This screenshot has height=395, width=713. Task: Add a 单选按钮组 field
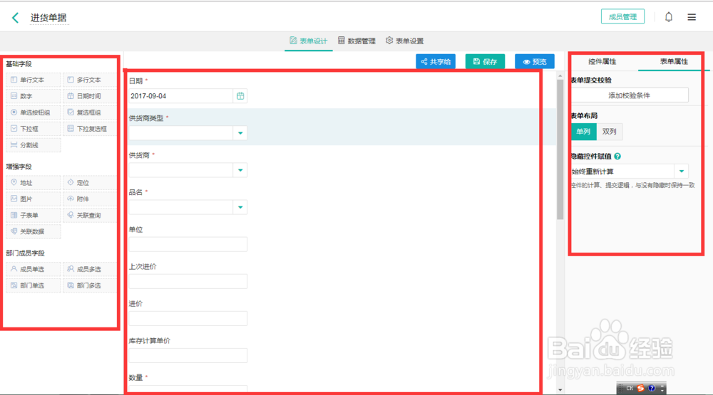click(x=34, y=112)
